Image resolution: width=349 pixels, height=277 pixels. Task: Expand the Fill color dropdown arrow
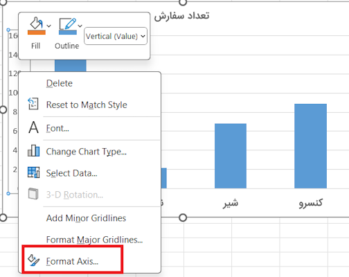[x=48, y=26]
